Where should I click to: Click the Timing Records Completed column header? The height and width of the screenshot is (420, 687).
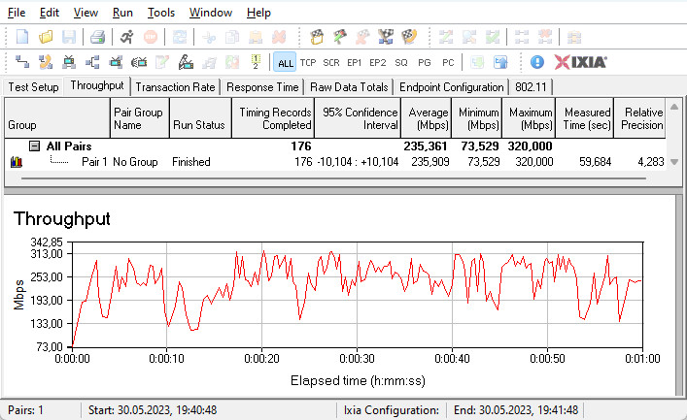(273, 118)
